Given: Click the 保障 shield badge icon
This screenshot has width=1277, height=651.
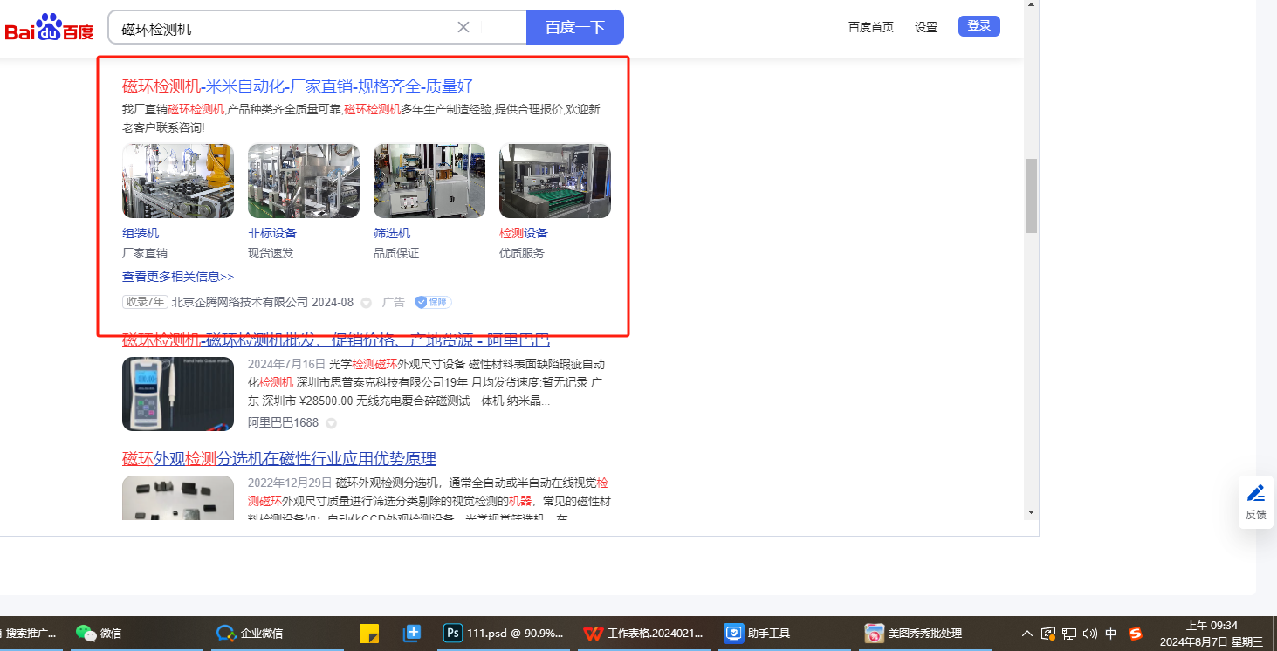Looking at the screenshot, I should tap(433, 302).
